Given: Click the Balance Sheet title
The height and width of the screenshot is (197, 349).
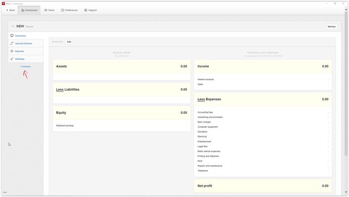Looking at the screenshot, I should click(121, 53).
